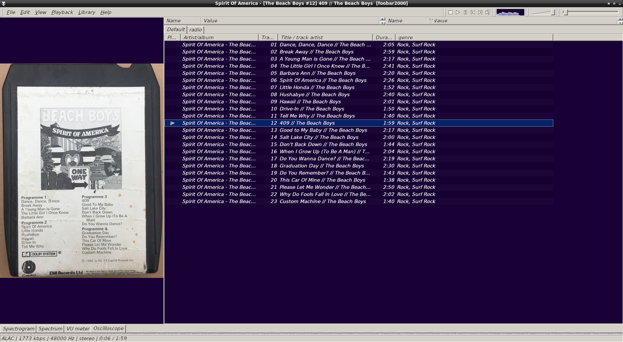
Task: Sort by genre column header
Action: tap(474, 37)
